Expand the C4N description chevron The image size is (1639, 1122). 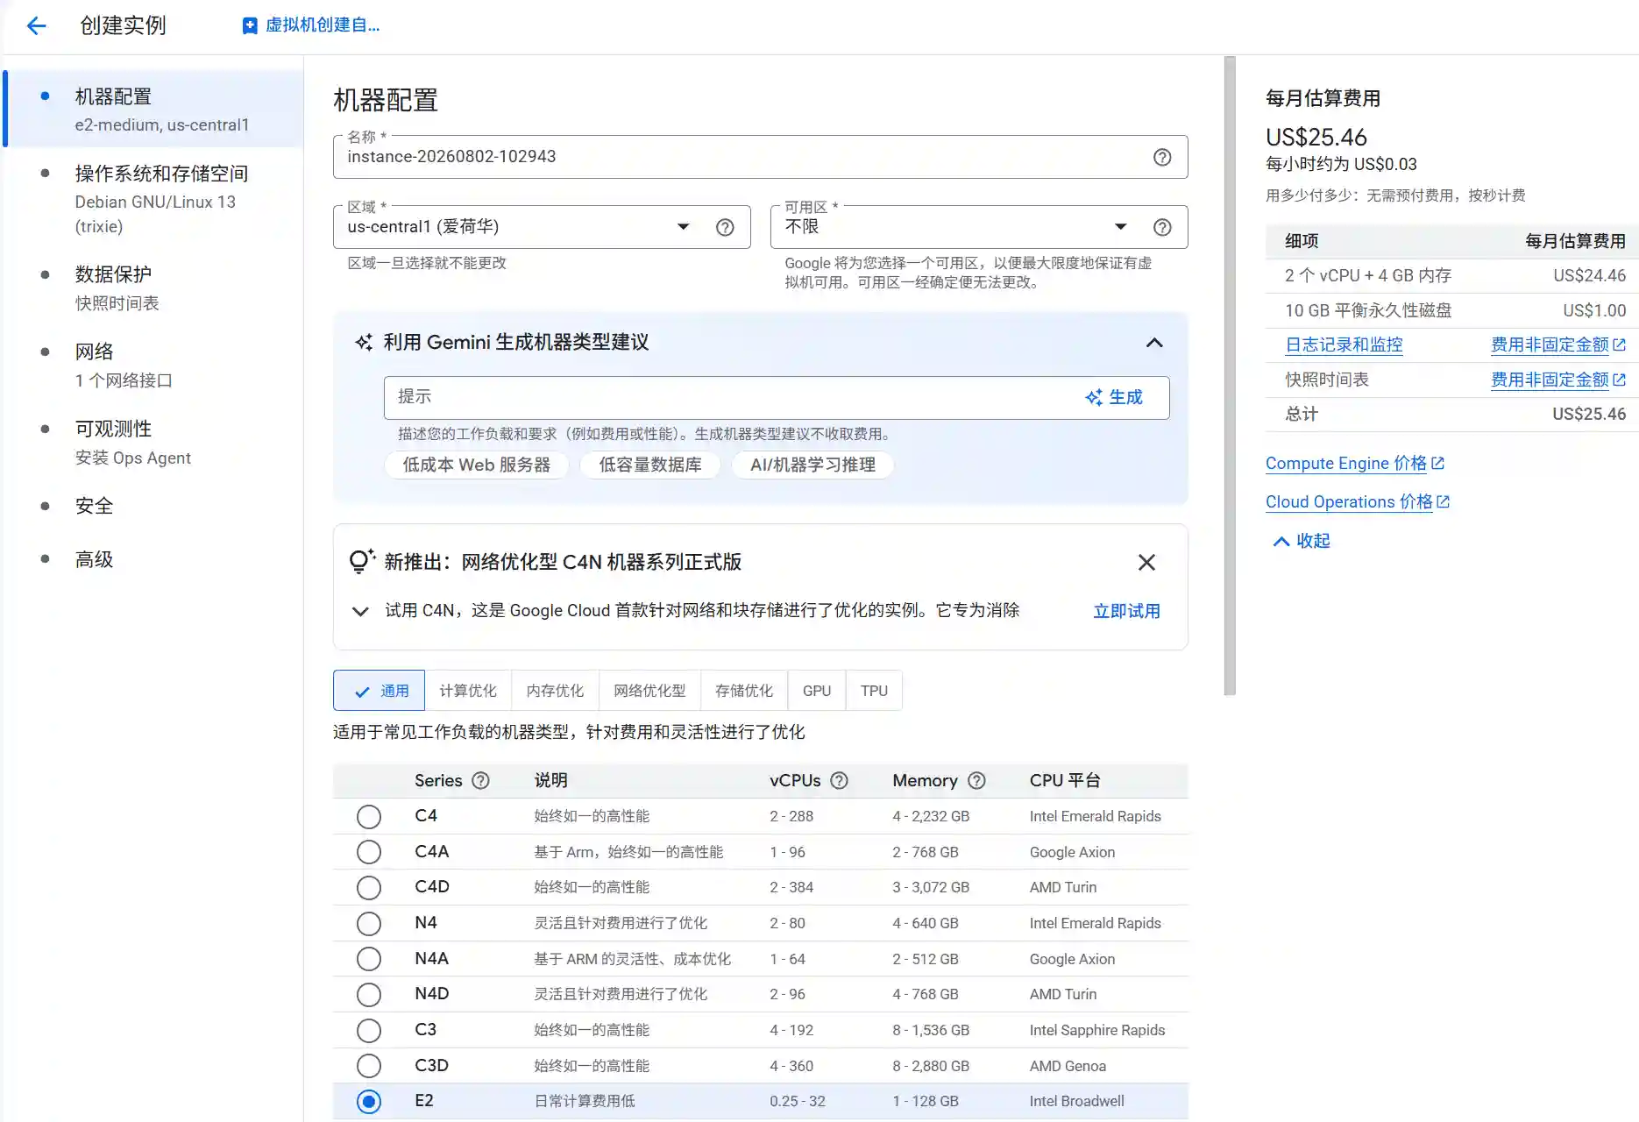coord(359,611)
